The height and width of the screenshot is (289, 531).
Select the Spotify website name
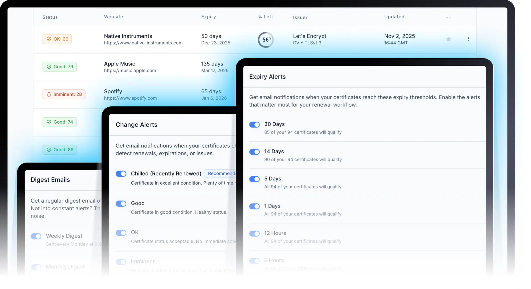[x=113, y=91]
